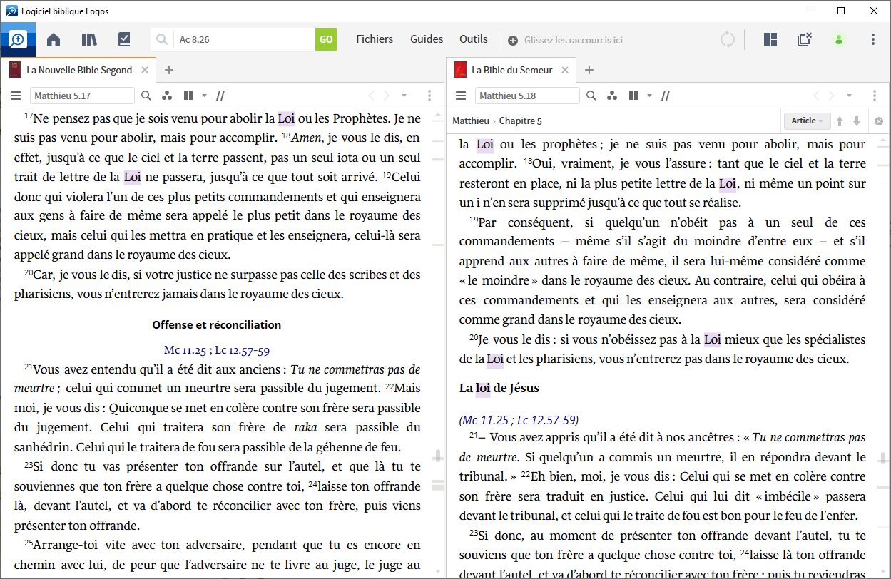Open visual filters icon in left panel
The width and height of the screenshot is (891, 579).
pyautogui.click(x=167, y=96)
